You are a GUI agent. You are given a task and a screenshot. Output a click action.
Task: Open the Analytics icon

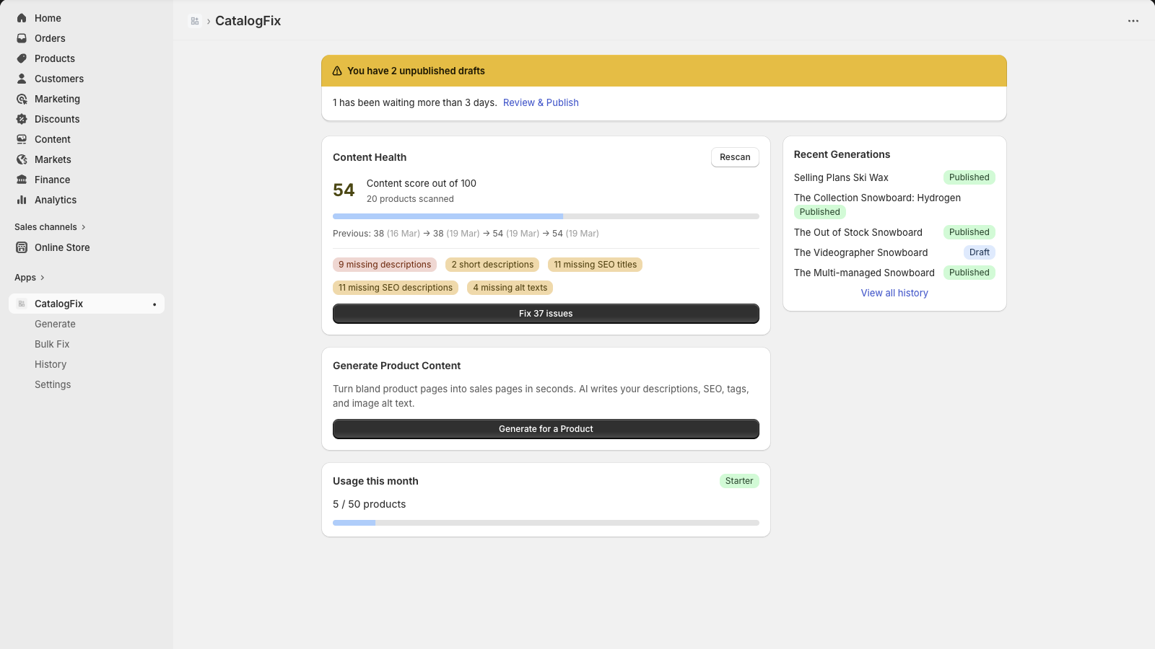click(x=21, y=200)
